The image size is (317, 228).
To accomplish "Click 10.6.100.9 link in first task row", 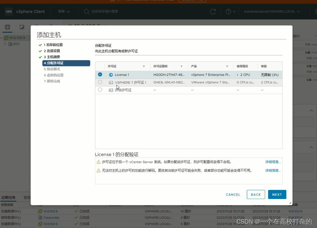I will [50, 211].
